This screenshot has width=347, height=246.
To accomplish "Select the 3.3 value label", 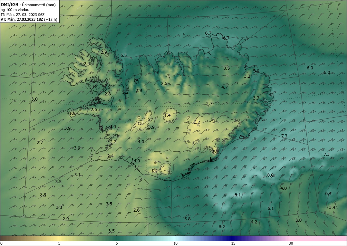I will tap(59, 207).
